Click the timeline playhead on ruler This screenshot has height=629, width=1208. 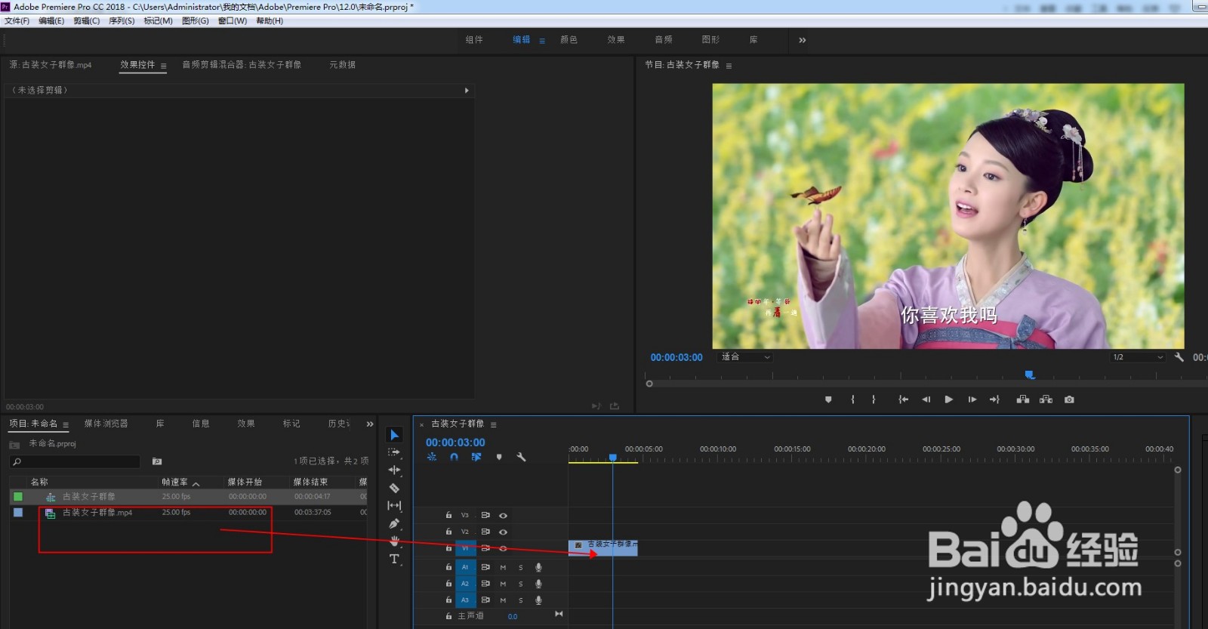613,458
